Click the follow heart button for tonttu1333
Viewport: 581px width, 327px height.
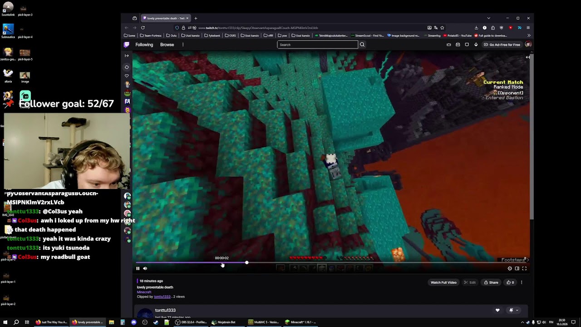[x=497, y=310]
